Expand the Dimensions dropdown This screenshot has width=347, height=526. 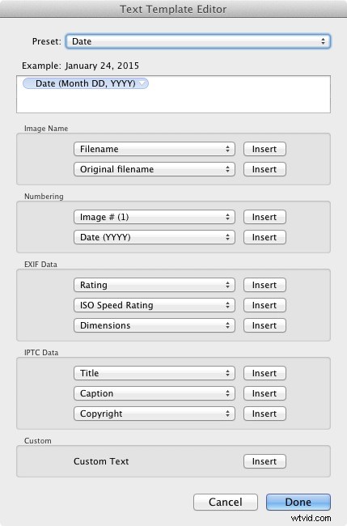click(x=154, y=325)
